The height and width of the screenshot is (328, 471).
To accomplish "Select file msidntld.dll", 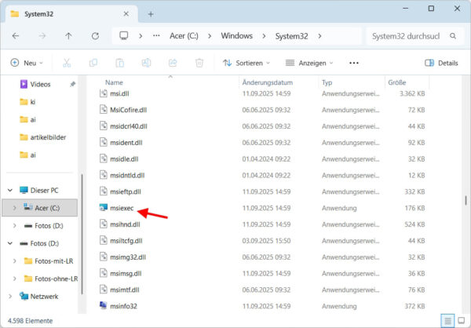I will 127,175.
